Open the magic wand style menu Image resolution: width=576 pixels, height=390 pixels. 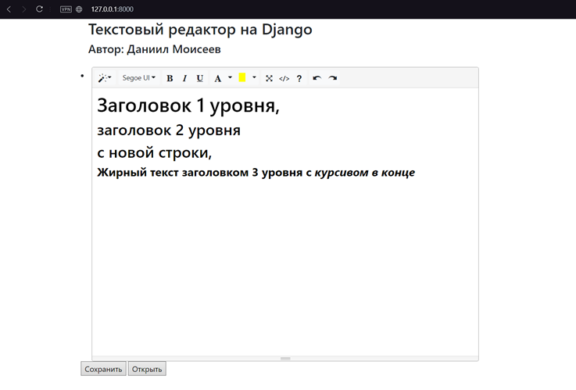[105, 78]
